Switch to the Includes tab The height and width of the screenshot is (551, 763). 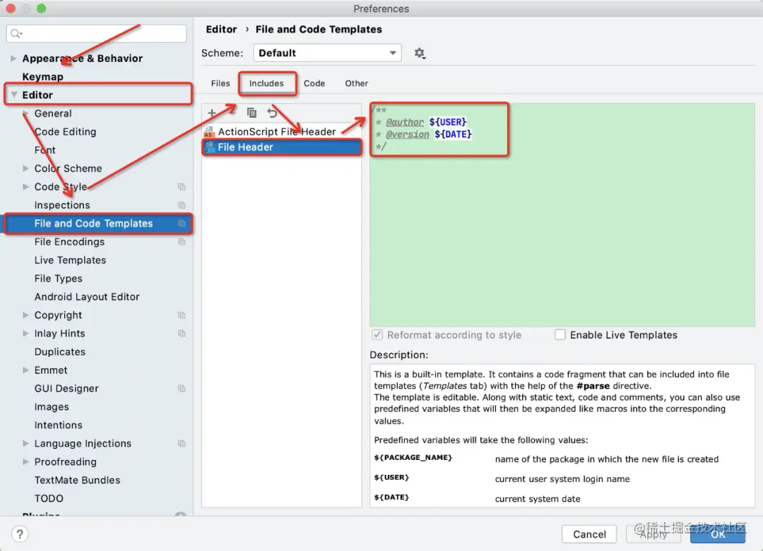click(x=266, y=83)
